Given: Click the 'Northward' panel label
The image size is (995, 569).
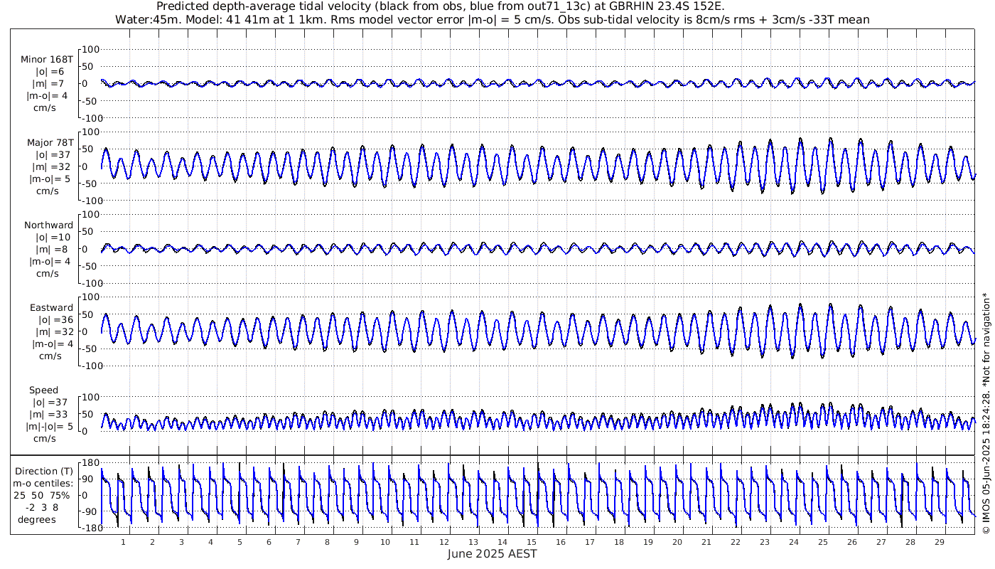Looking at the screenshot, I should pyautogui.click(x=48, y=225).
